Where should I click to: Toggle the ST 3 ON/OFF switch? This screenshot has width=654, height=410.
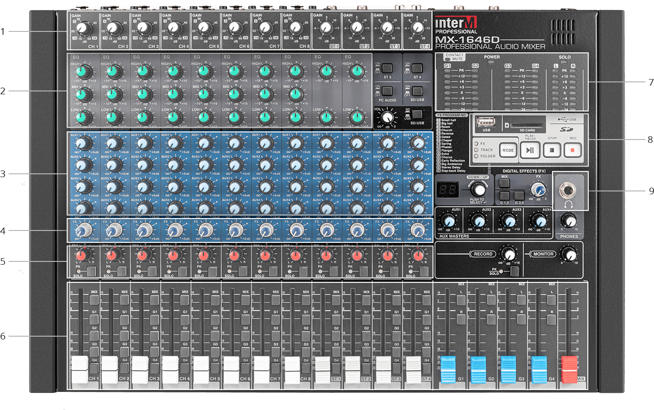387,68
